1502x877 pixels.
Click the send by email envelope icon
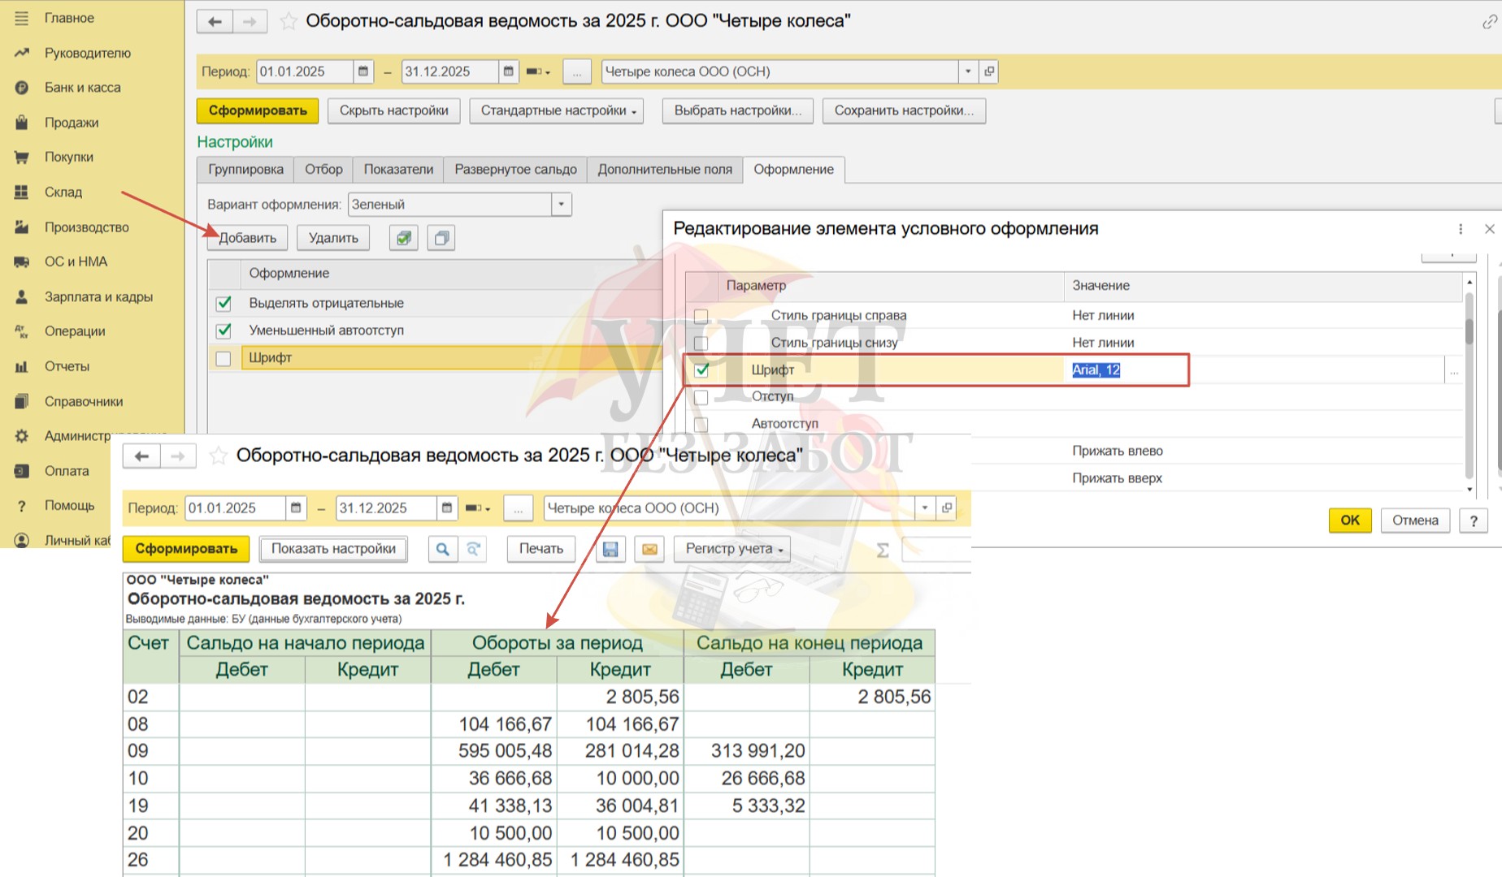(649, 550)
